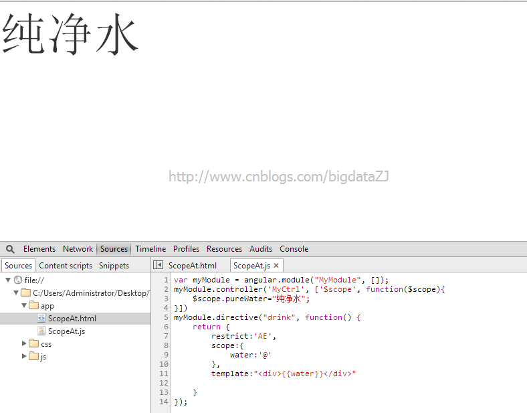
Task: Switch to Snippets sub-tab
Action: click(x=114, y=266)
